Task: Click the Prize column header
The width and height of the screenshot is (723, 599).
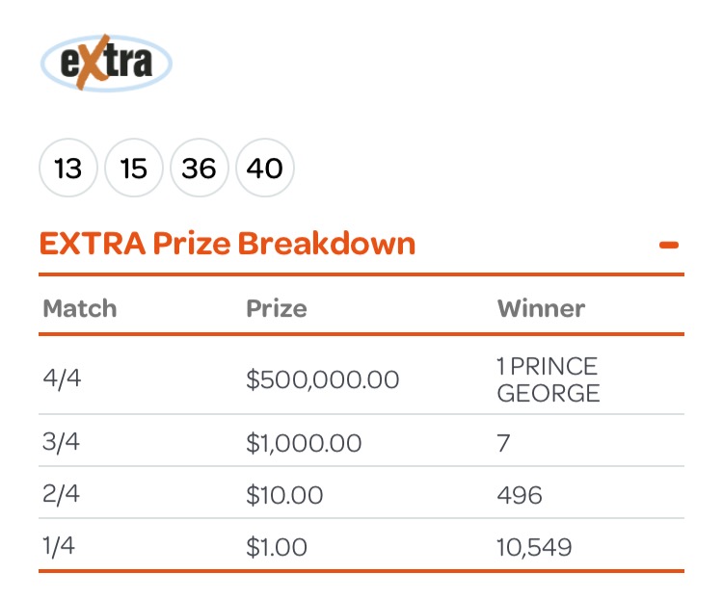Action: point(277,308)
